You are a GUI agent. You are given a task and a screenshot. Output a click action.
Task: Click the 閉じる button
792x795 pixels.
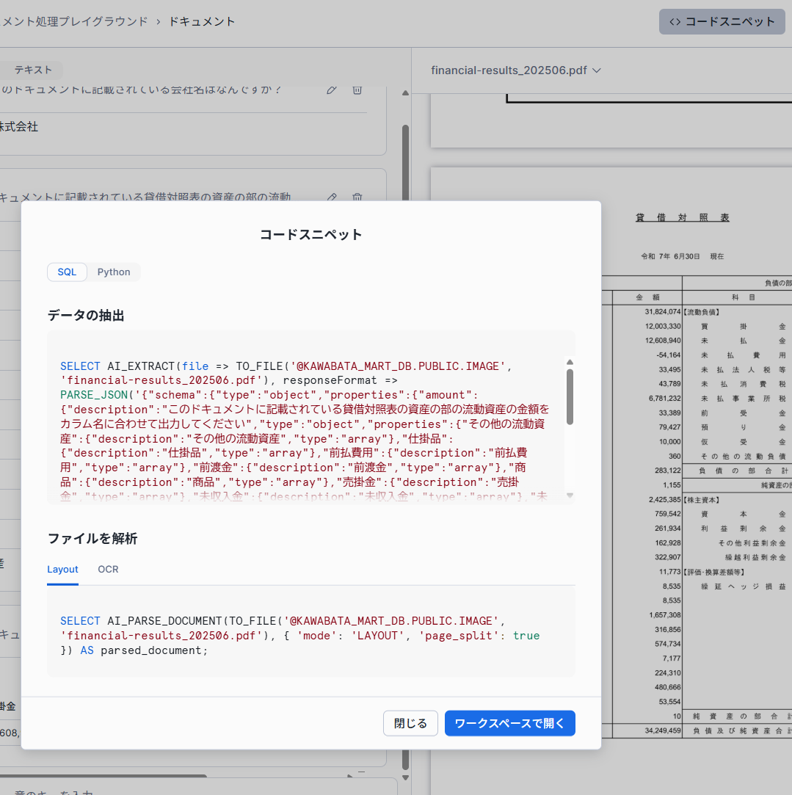(x=410, y=723)
